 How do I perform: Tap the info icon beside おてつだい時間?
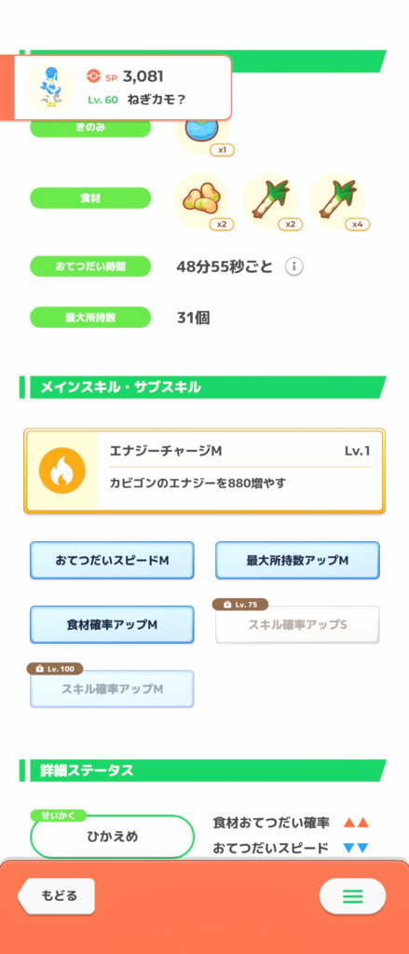point(294,266)
